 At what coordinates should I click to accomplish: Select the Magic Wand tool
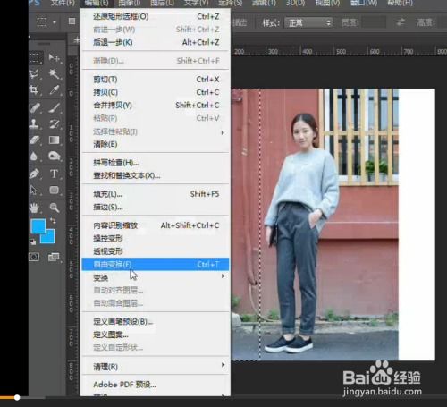coord(54,73)
